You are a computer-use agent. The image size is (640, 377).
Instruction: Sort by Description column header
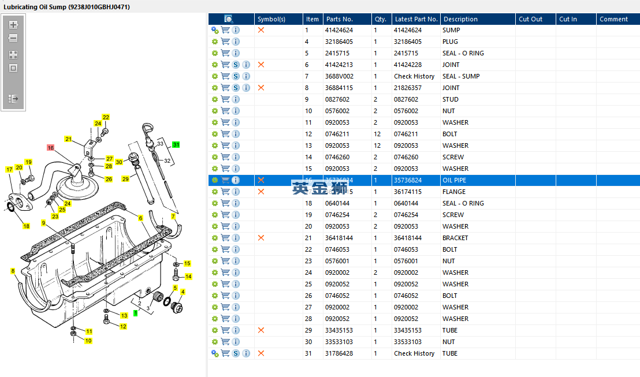(478, 19)
